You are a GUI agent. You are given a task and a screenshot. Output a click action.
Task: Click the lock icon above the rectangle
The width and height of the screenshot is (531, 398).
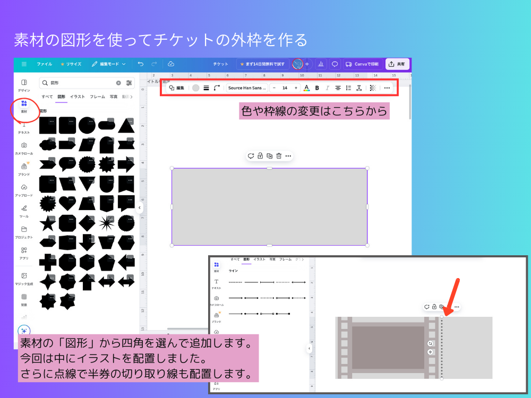[x=260, y=156]
